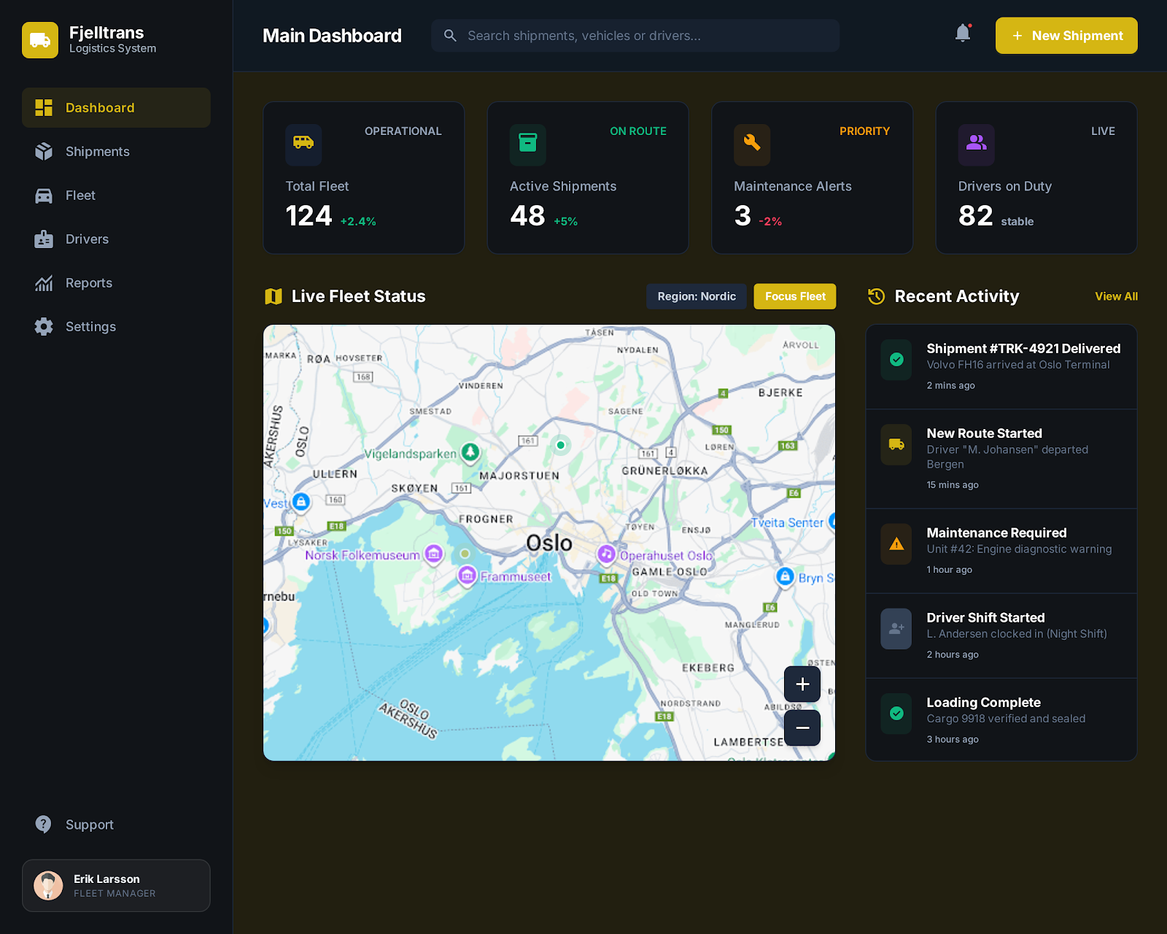Open Support via the question mark icon
1167x934 pixels.
pos(43,824)
